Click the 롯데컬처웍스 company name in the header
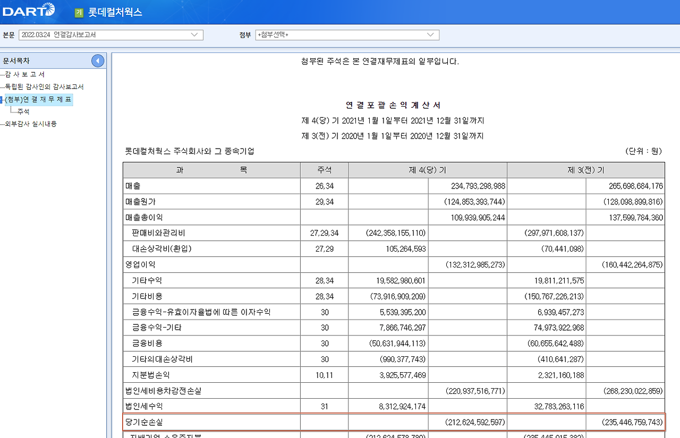This screenshot has width=680, height=438. tap(115, 12)
